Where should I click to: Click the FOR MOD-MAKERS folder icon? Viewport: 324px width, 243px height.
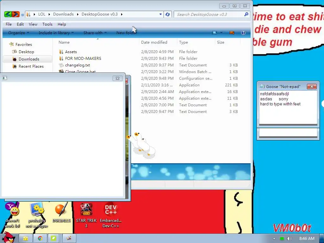pyautogui.click(x=61, y=58)
